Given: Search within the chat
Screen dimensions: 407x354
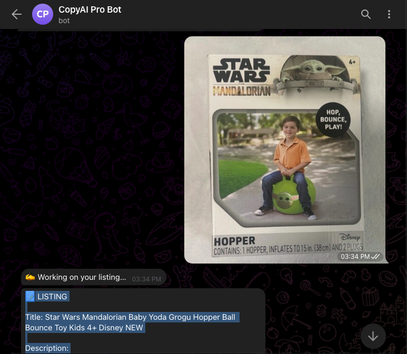Looking at the screenshot, I should click(366, 14).
